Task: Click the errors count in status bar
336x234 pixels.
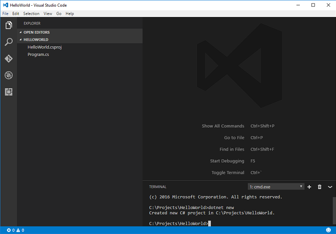Action: point(11,230)
